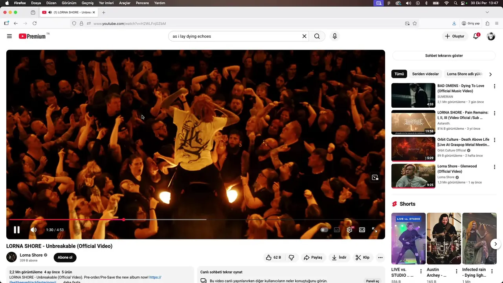Show next Shorts with arrow button
Image resolution: width=503 pixels, height=283 pixels.
(496, 244)
